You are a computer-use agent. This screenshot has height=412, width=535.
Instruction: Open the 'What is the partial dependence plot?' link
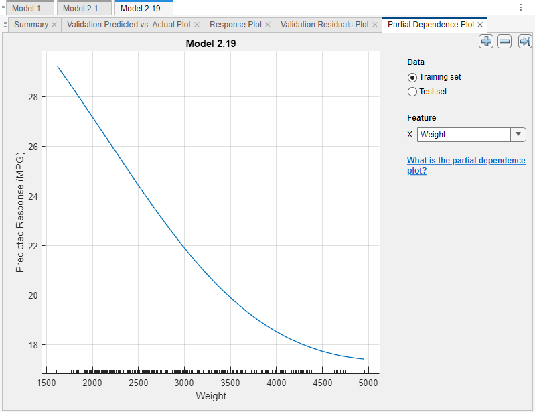(x=466, y=165)
